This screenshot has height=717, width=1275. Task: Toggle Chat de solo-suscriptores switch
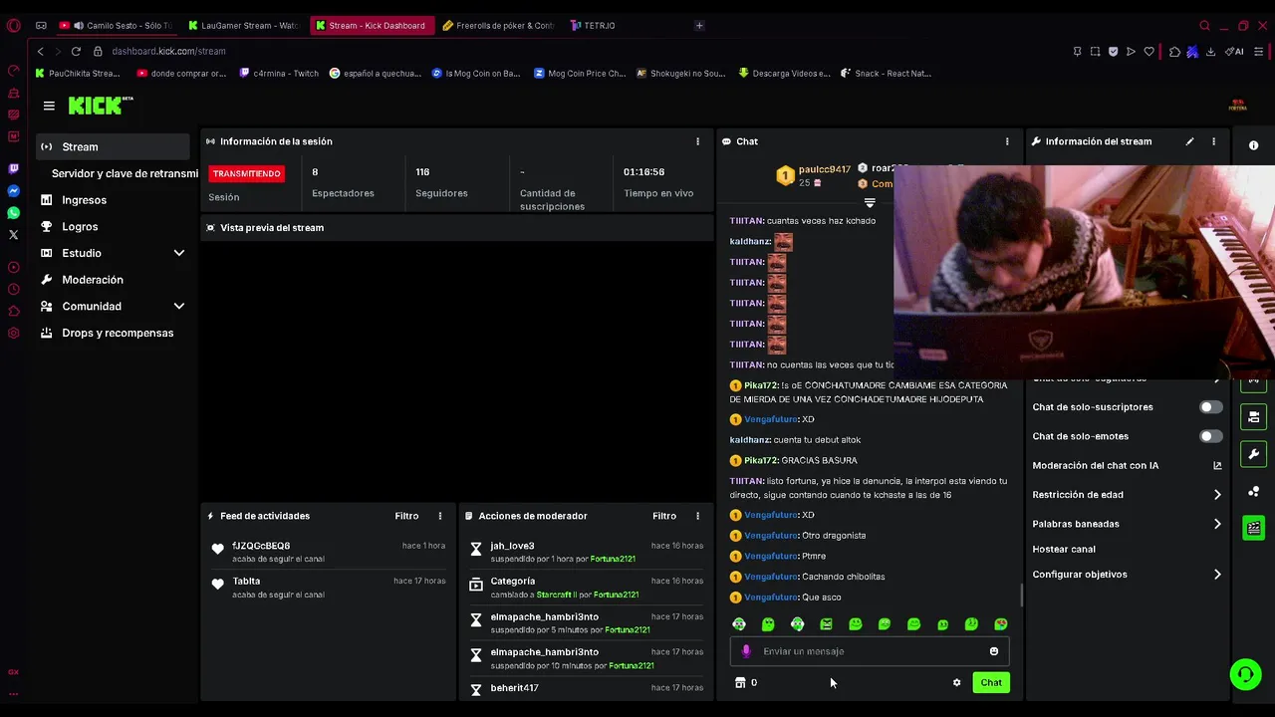pos(1210,407)
